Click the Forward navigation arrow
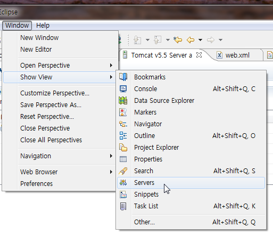 click(x=211, y=40)
